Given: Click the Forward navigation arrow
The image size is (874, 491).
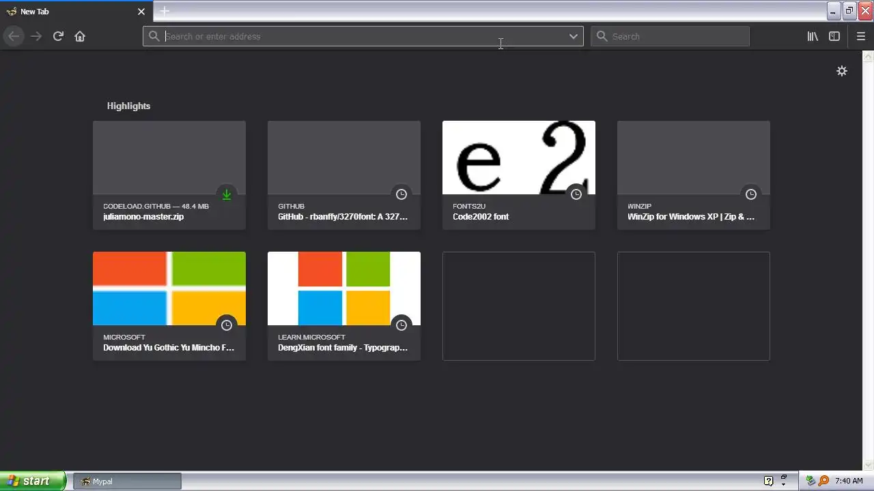Looking at the screenshot, I should (36, 36).
